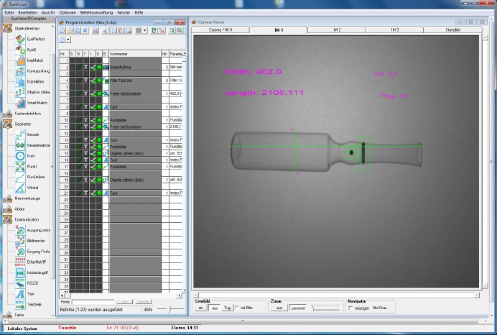
Task: Select the Bildtransfer tool icon
Action: click(x=20, y=241)
